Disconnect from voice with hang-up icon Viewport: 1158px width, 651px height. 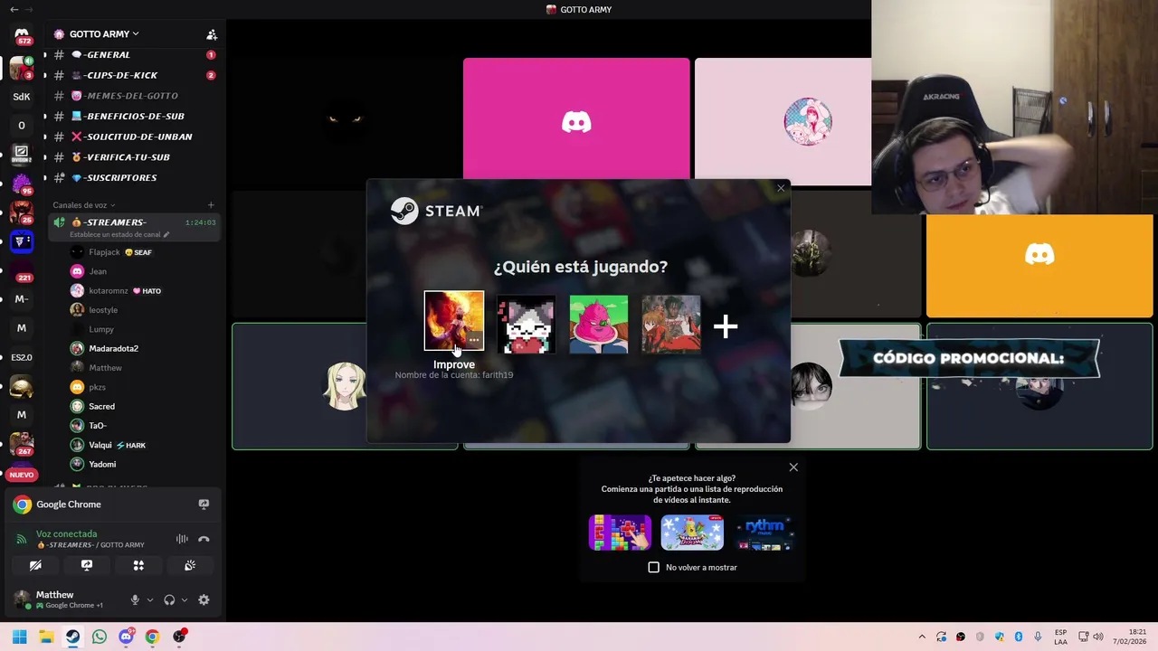(x=204, y=539)
